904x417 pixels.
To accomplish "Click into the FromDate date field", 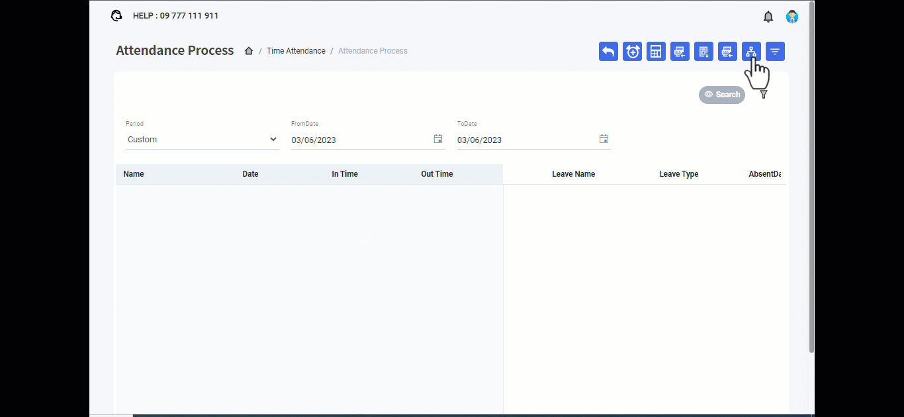I will [x=357, y=140].
